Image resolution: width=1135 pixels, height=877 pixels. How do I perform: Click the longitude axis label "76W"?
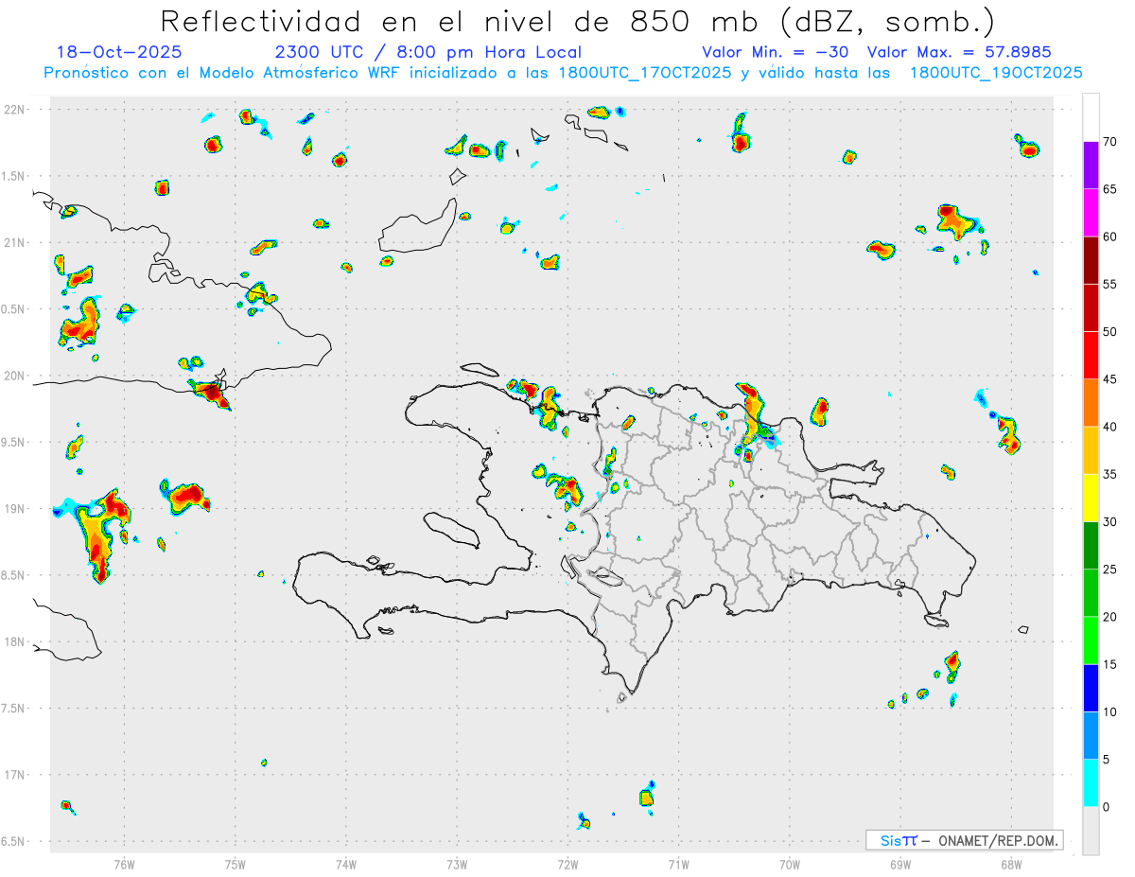pyautogui.click(x=124, y=864)
